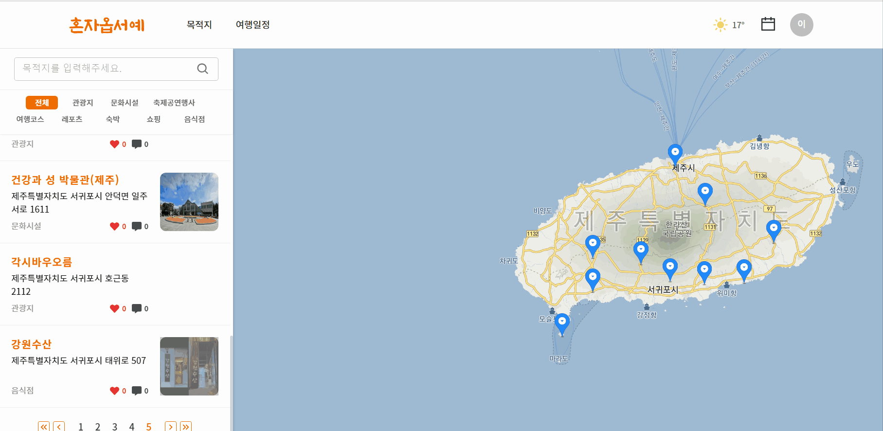Click comment icon on the partially scrolled top card

point(137,144)
